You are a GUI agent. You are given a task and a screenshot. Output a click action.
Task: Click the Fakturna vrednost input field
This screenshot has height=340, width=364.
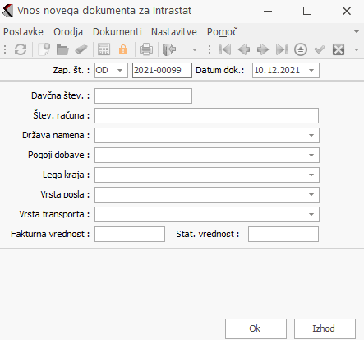(x=130, y=234)
